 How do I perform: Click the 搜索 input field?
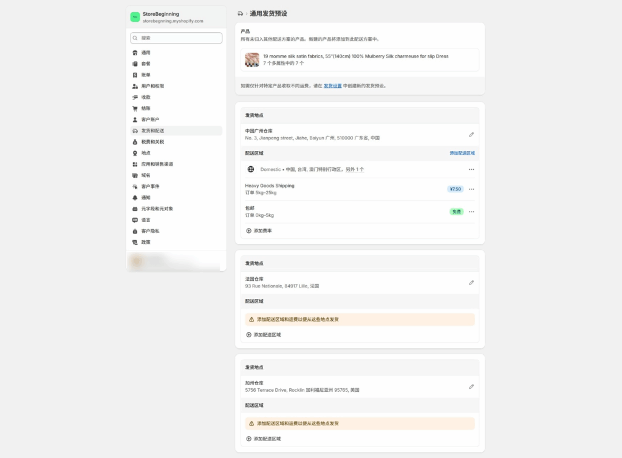pyautogui.click(x=176, y=38)
